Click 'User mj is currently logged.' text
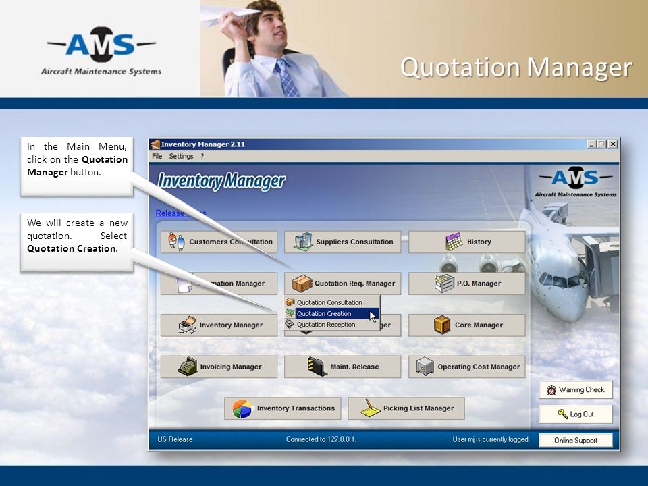Screen dimensions: 648x486 click(491, 439)
